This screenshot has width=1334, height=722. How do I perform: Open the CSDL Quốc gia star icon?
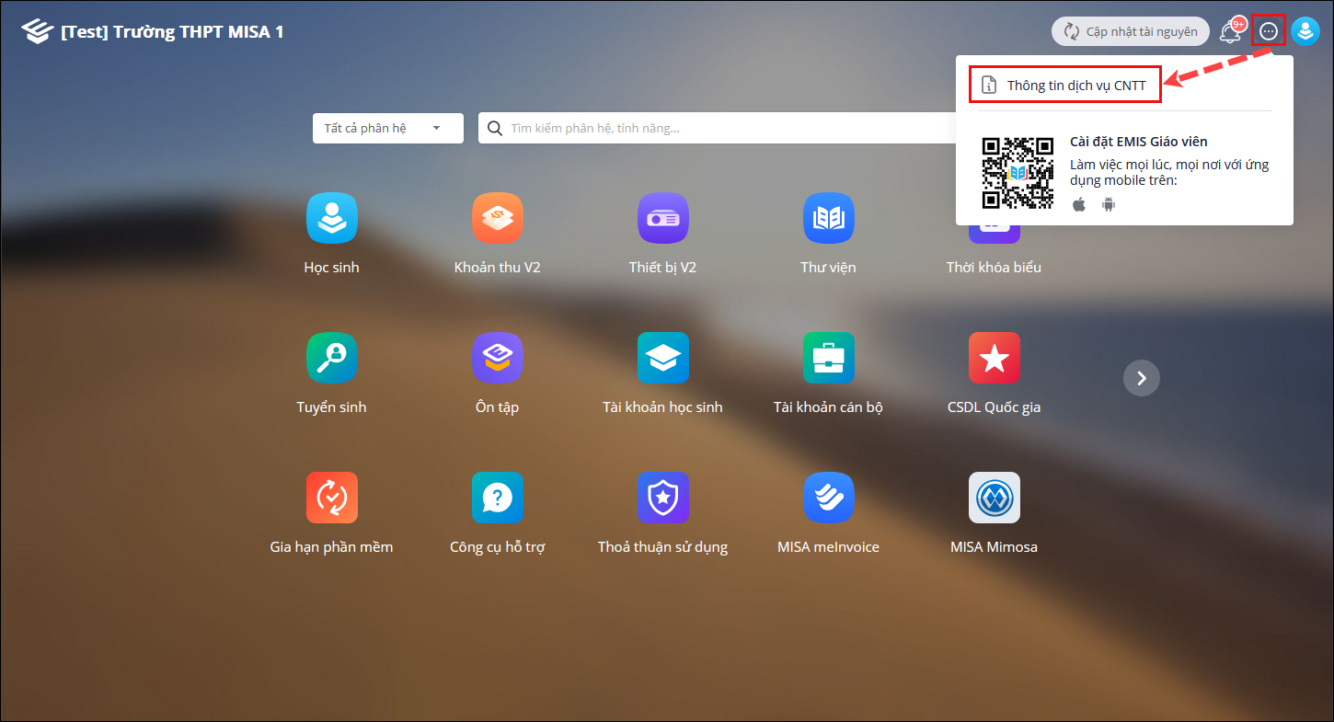(994, 358)
